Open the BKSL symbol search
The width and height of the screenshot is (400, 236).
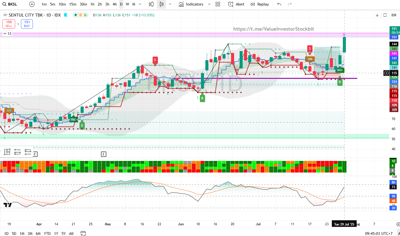(10, 4)
